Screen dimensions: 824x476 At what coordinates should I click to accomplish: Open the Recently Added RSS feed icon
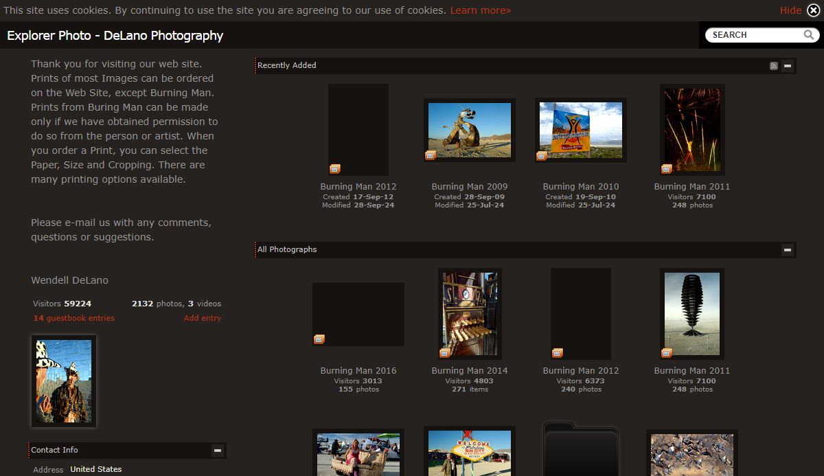click(774, 66)
